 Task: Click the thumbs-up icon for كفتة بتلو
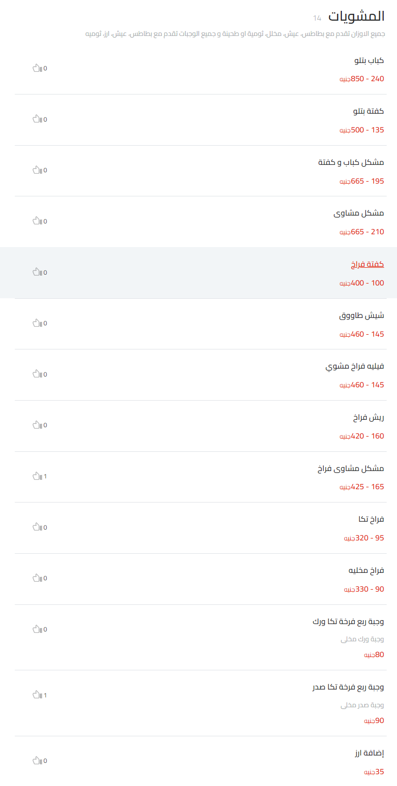click(x=38, y=119)
